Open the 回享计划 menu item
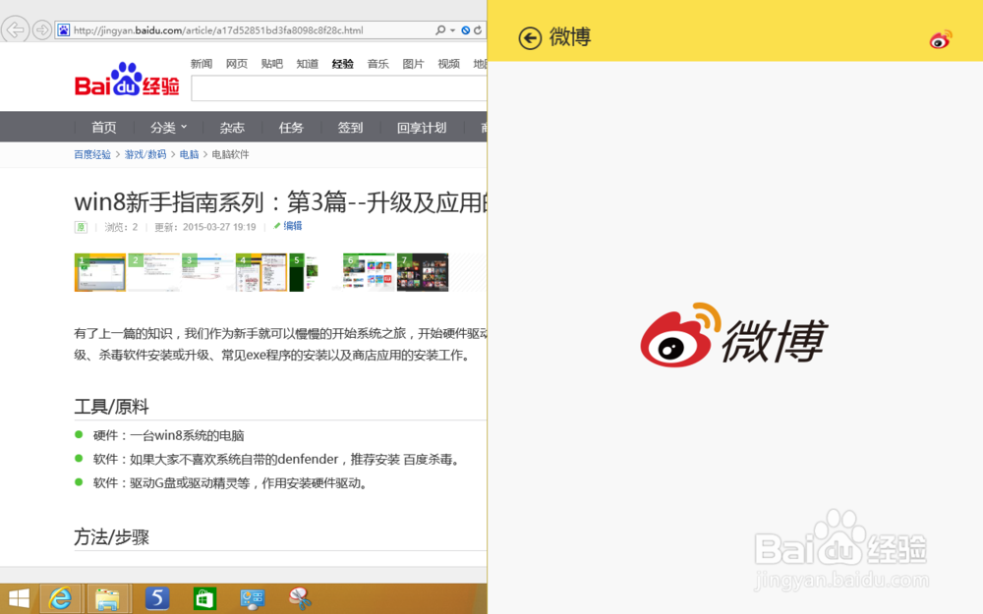 (x=422, y=128)
